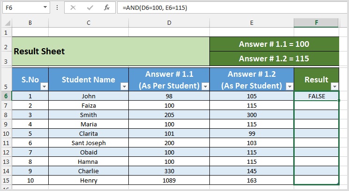349x191 pixels.
Task: Select row 15 header
Action: click(6, 180)
